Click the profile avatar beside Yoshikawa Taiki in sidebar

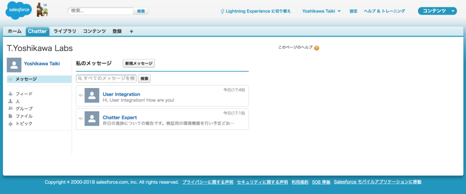click(14, 65)
